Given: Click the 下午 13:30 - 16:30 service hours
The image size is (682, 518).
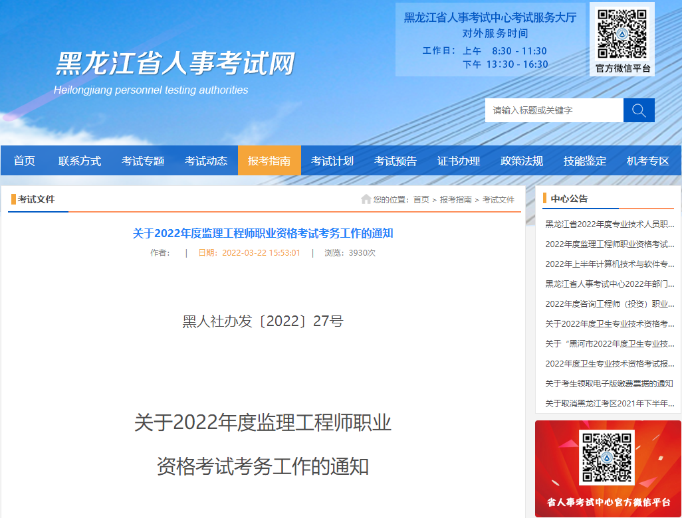Looking at the screenshot, I should pos(505,64).
